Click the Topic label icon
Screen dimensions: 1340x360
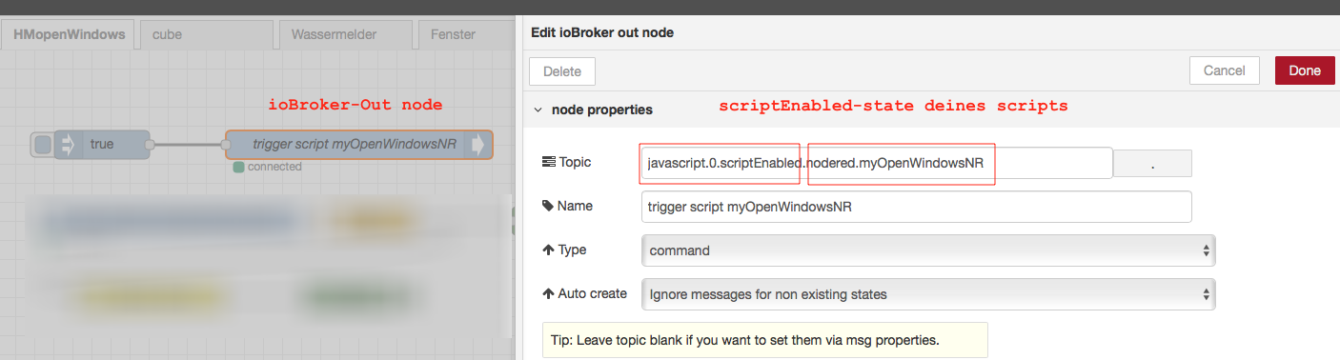click(x=548, y=163)
